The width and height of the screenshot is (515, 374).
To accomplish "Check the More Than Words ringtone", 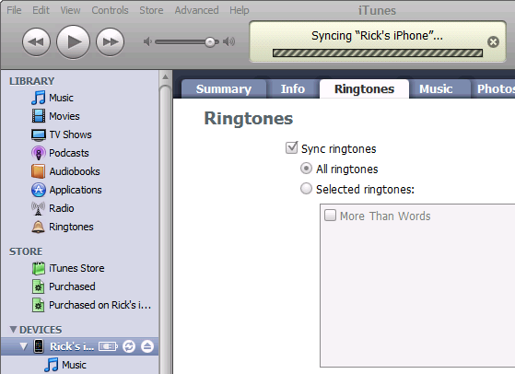I will click(x=330, y=216).
